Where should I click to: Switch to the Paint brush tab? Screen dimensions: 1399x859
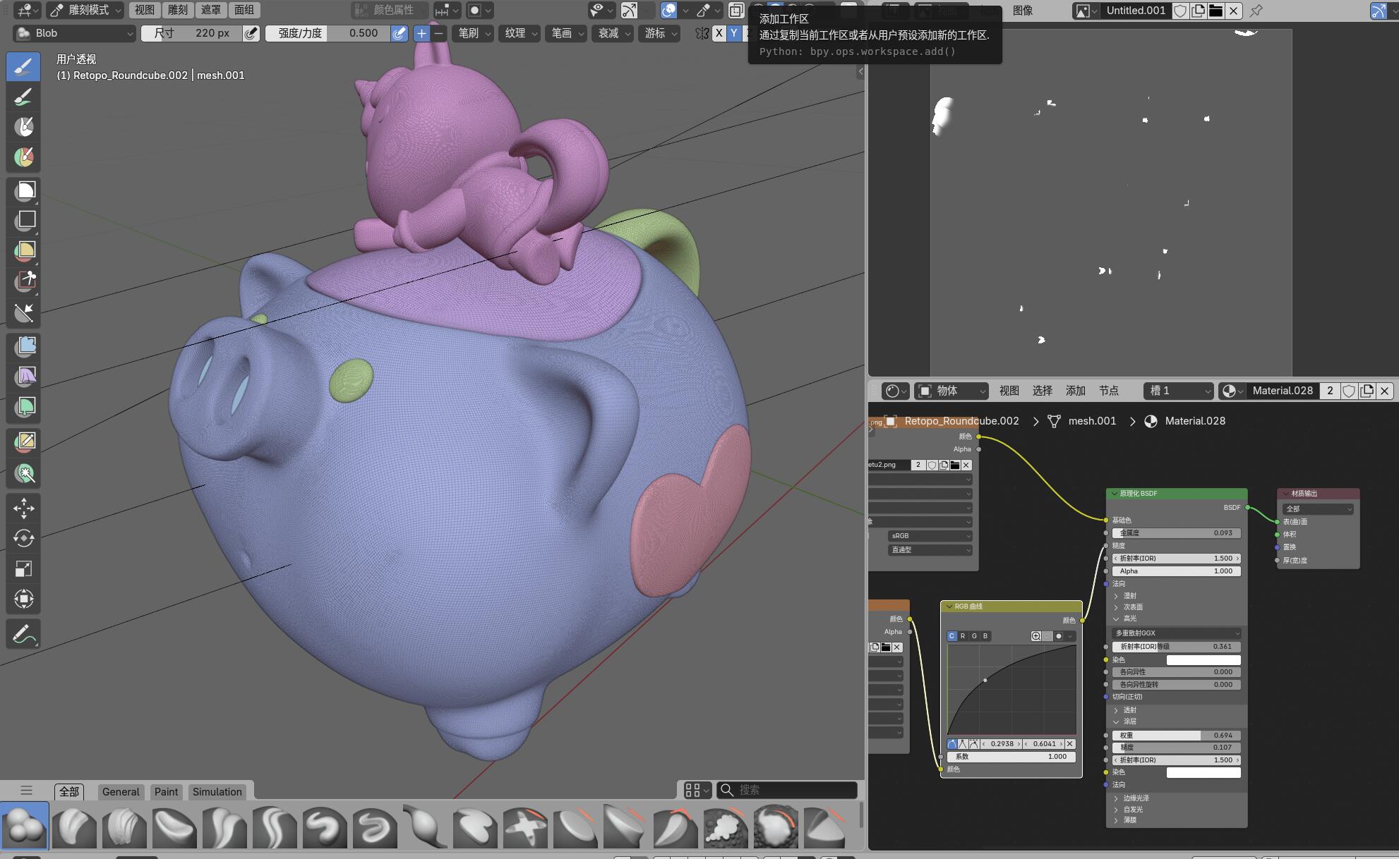click(x=166, y=791)
